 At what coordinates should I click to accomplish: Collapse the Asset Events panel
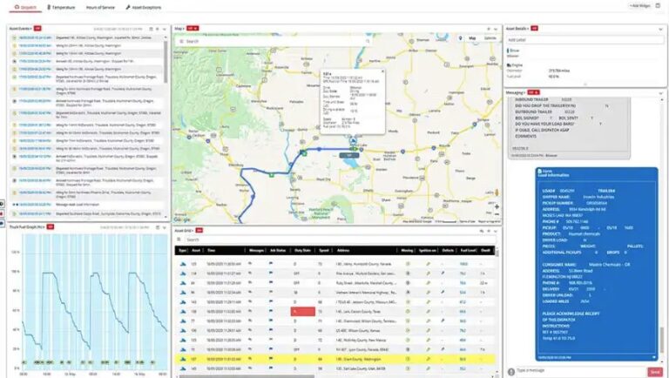(x=164, y=29)
